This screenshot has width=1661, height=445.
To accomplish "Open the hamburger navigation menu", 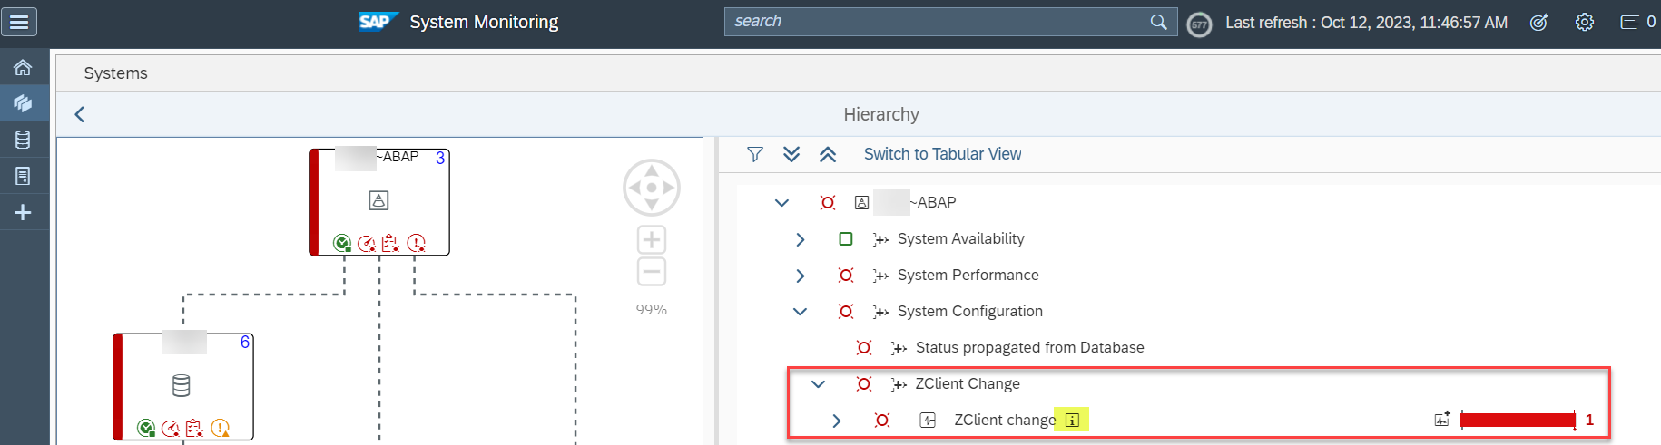I will [19, 22].
